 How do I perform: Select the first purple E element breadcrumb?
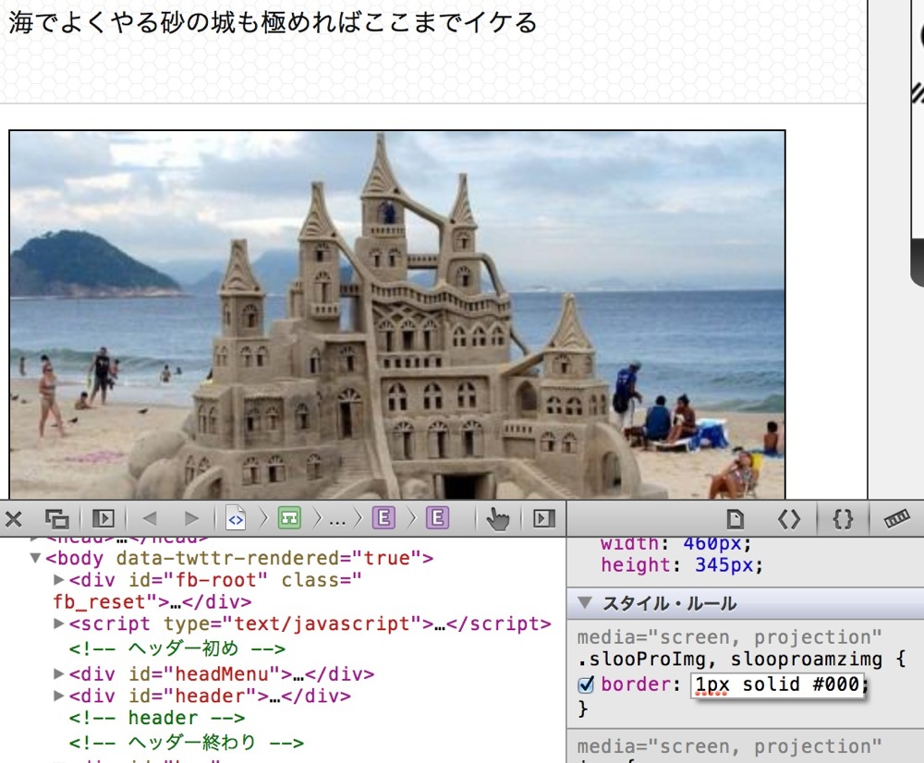(x=383, y=518)
